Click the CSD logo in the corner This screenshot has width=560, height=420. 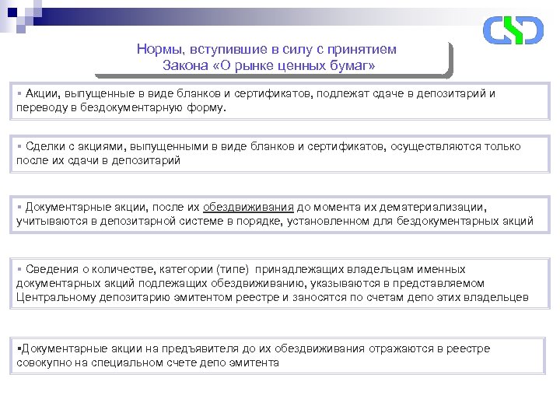pyautogui.click(x=513, y=30)
